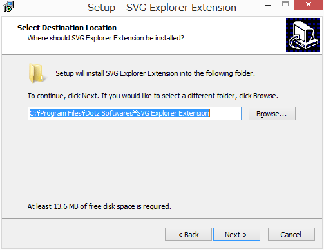
Task: Go to the Next setup step
Action: [236, 235]
